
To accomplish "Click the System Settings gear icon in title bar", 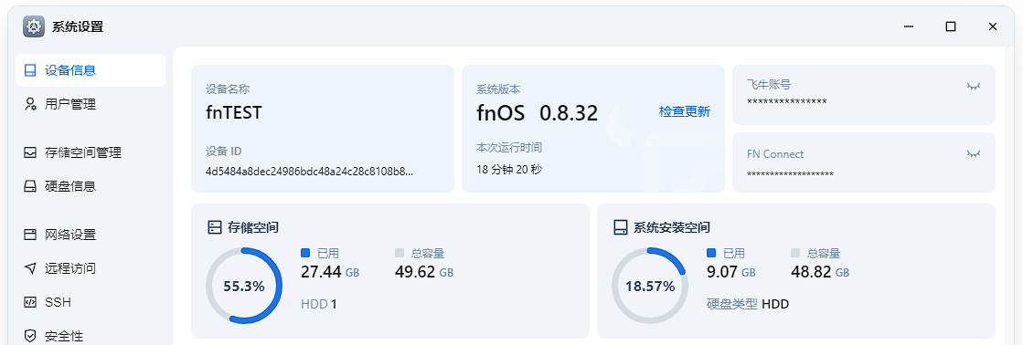I will [x=33, y=26].
